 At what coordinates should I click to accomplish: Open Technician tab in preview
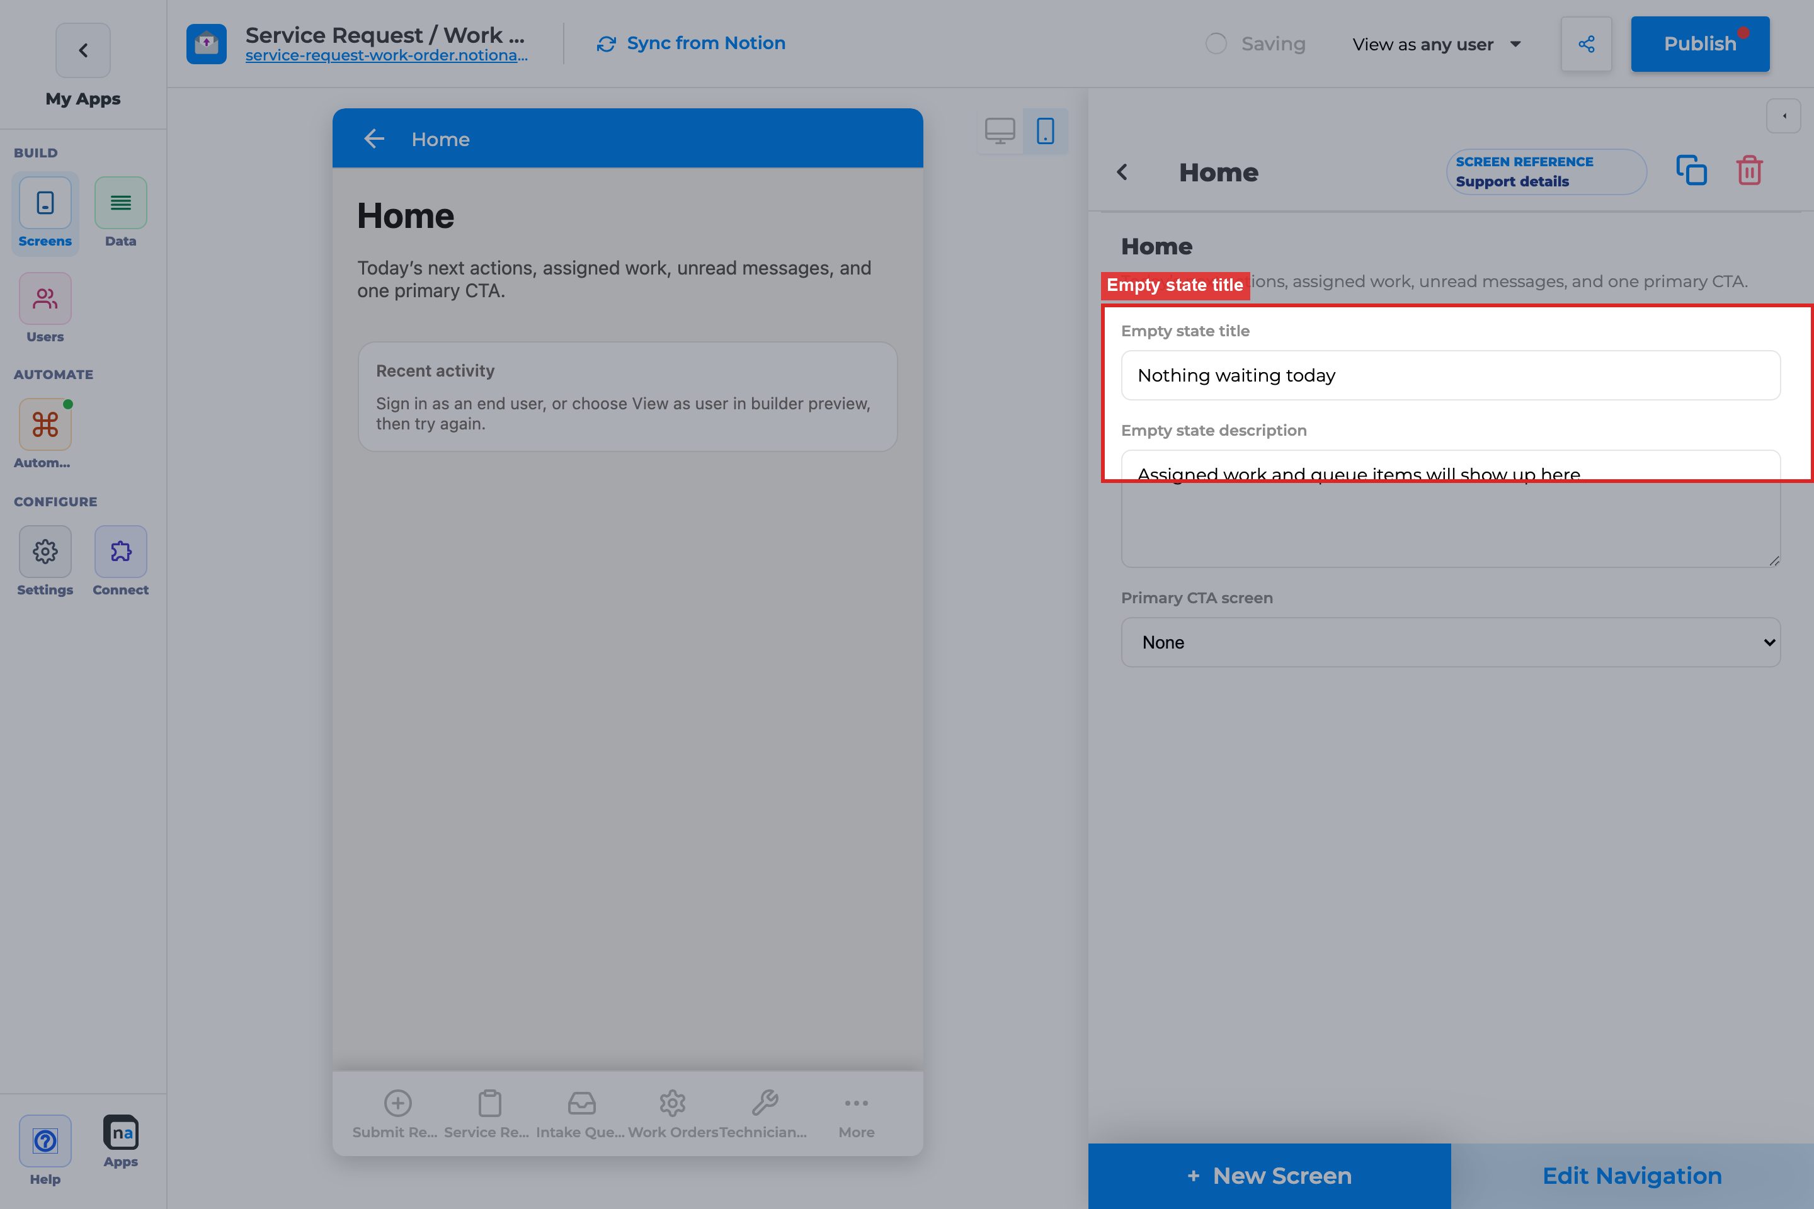pos(763,1113)
